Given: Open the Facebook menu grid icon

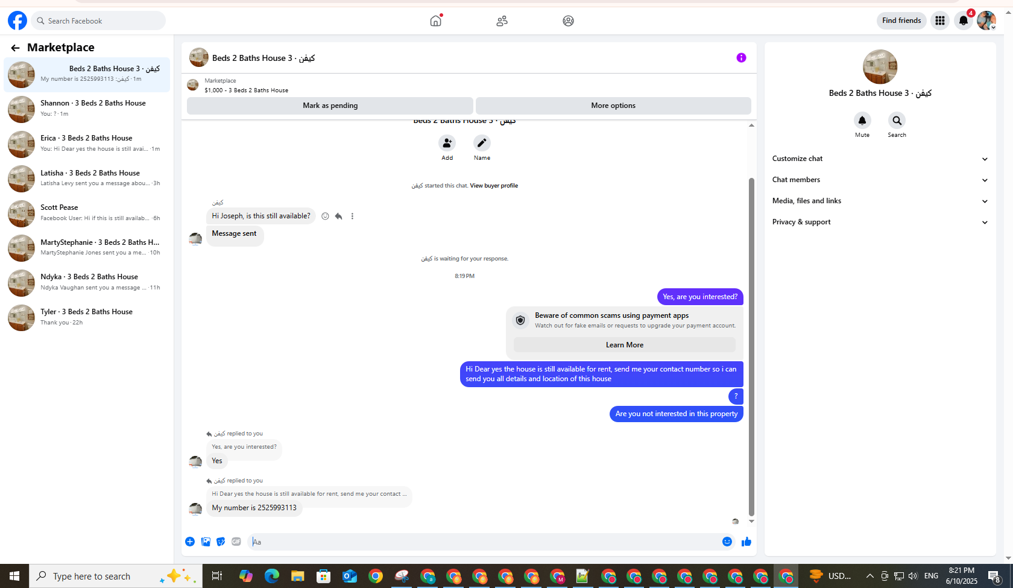Looking at the screenshot, I should point(940,21).
